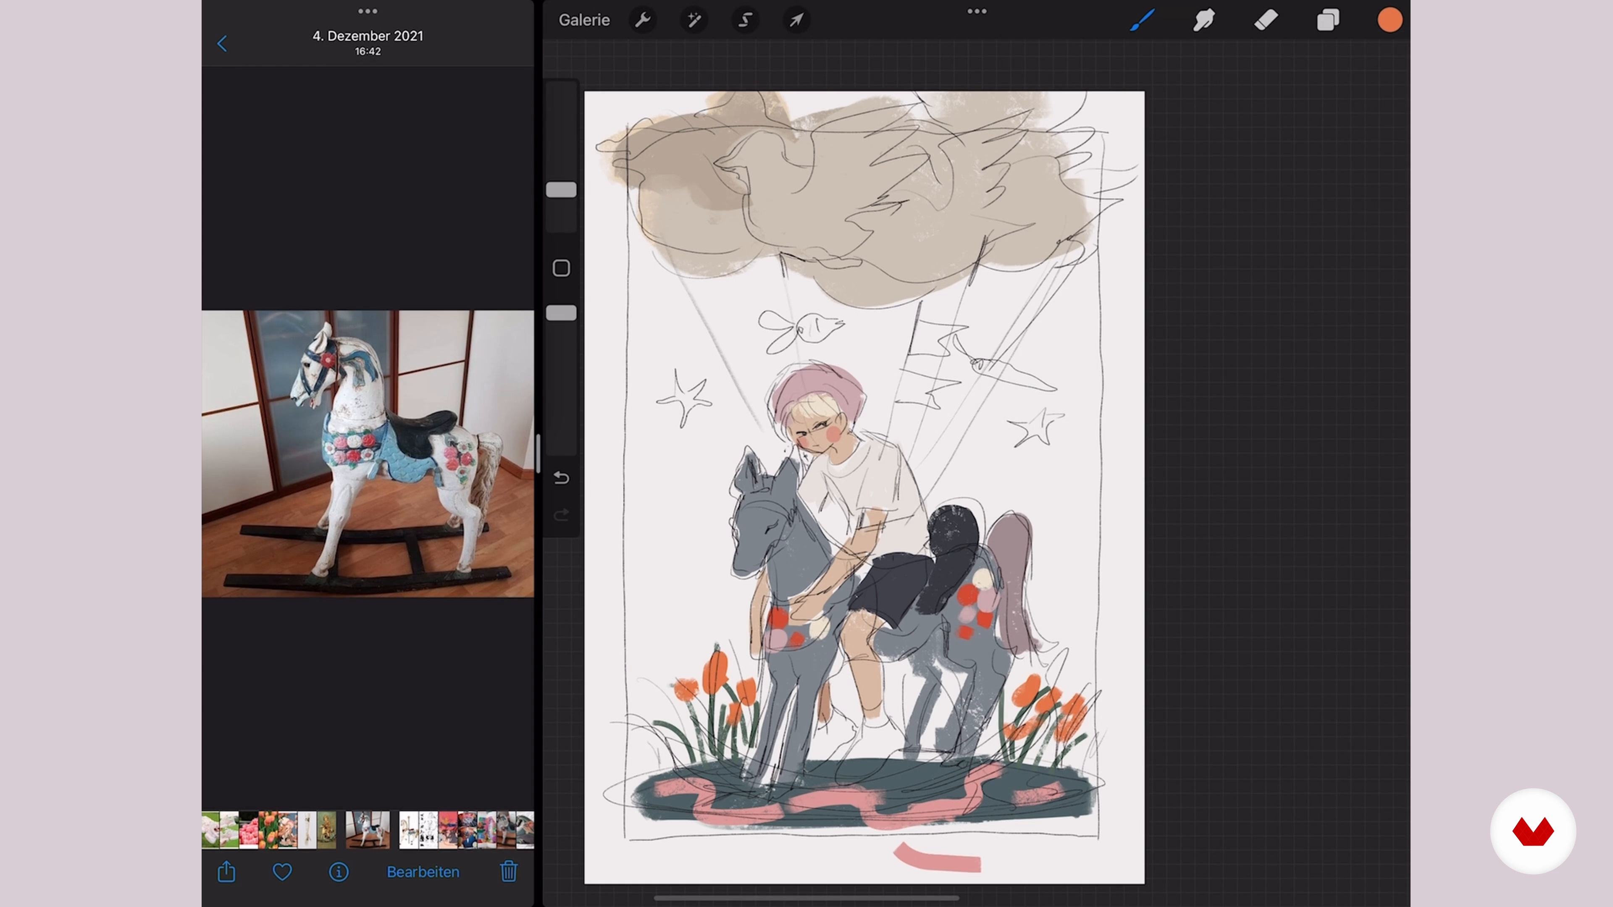The image size is (1613, 907).
Task: Tap the square Modify button in sidebar
Action: click(x=561, y=268)
